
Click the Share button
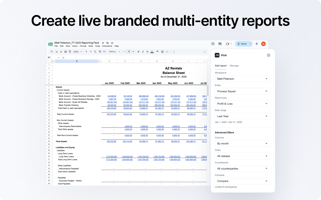pyautogui.click(x=242, y=44)
